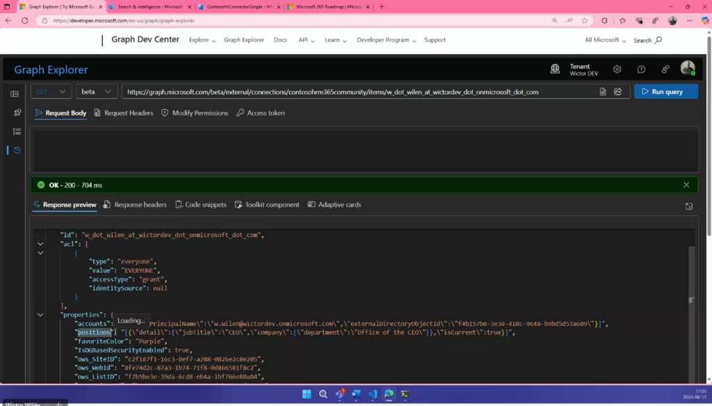Open the Toolkit component tab
The width and height of the screenshot is (712, 406).
coord(267,205)
